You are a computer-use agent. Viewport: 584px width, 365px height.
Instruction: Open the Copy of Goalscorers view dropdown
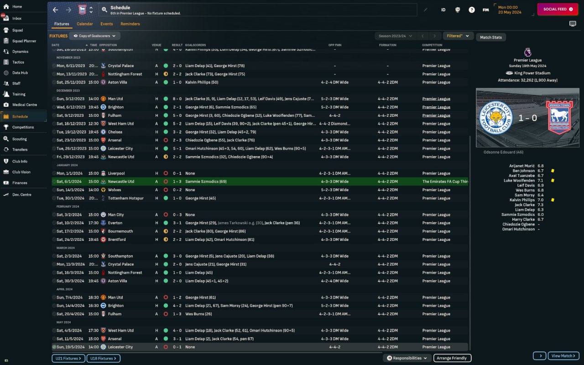click(x=95, y=36)
